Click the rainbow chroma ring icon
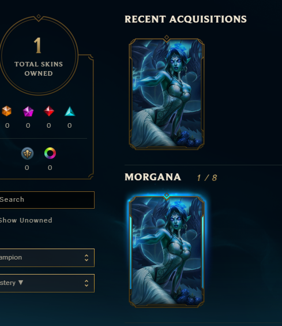This screenshot has height=326, width=282. [x=50, y=153]
